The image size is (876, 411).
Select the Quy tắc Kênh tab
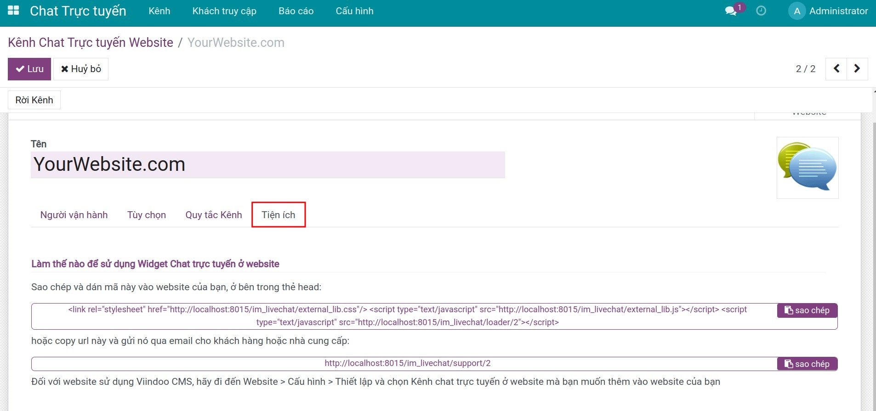pos(214,215)
